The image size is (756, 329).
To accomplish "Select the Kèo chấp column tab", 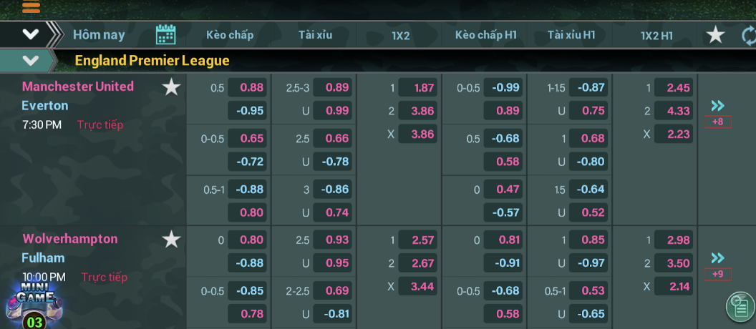I will point(230,35).
